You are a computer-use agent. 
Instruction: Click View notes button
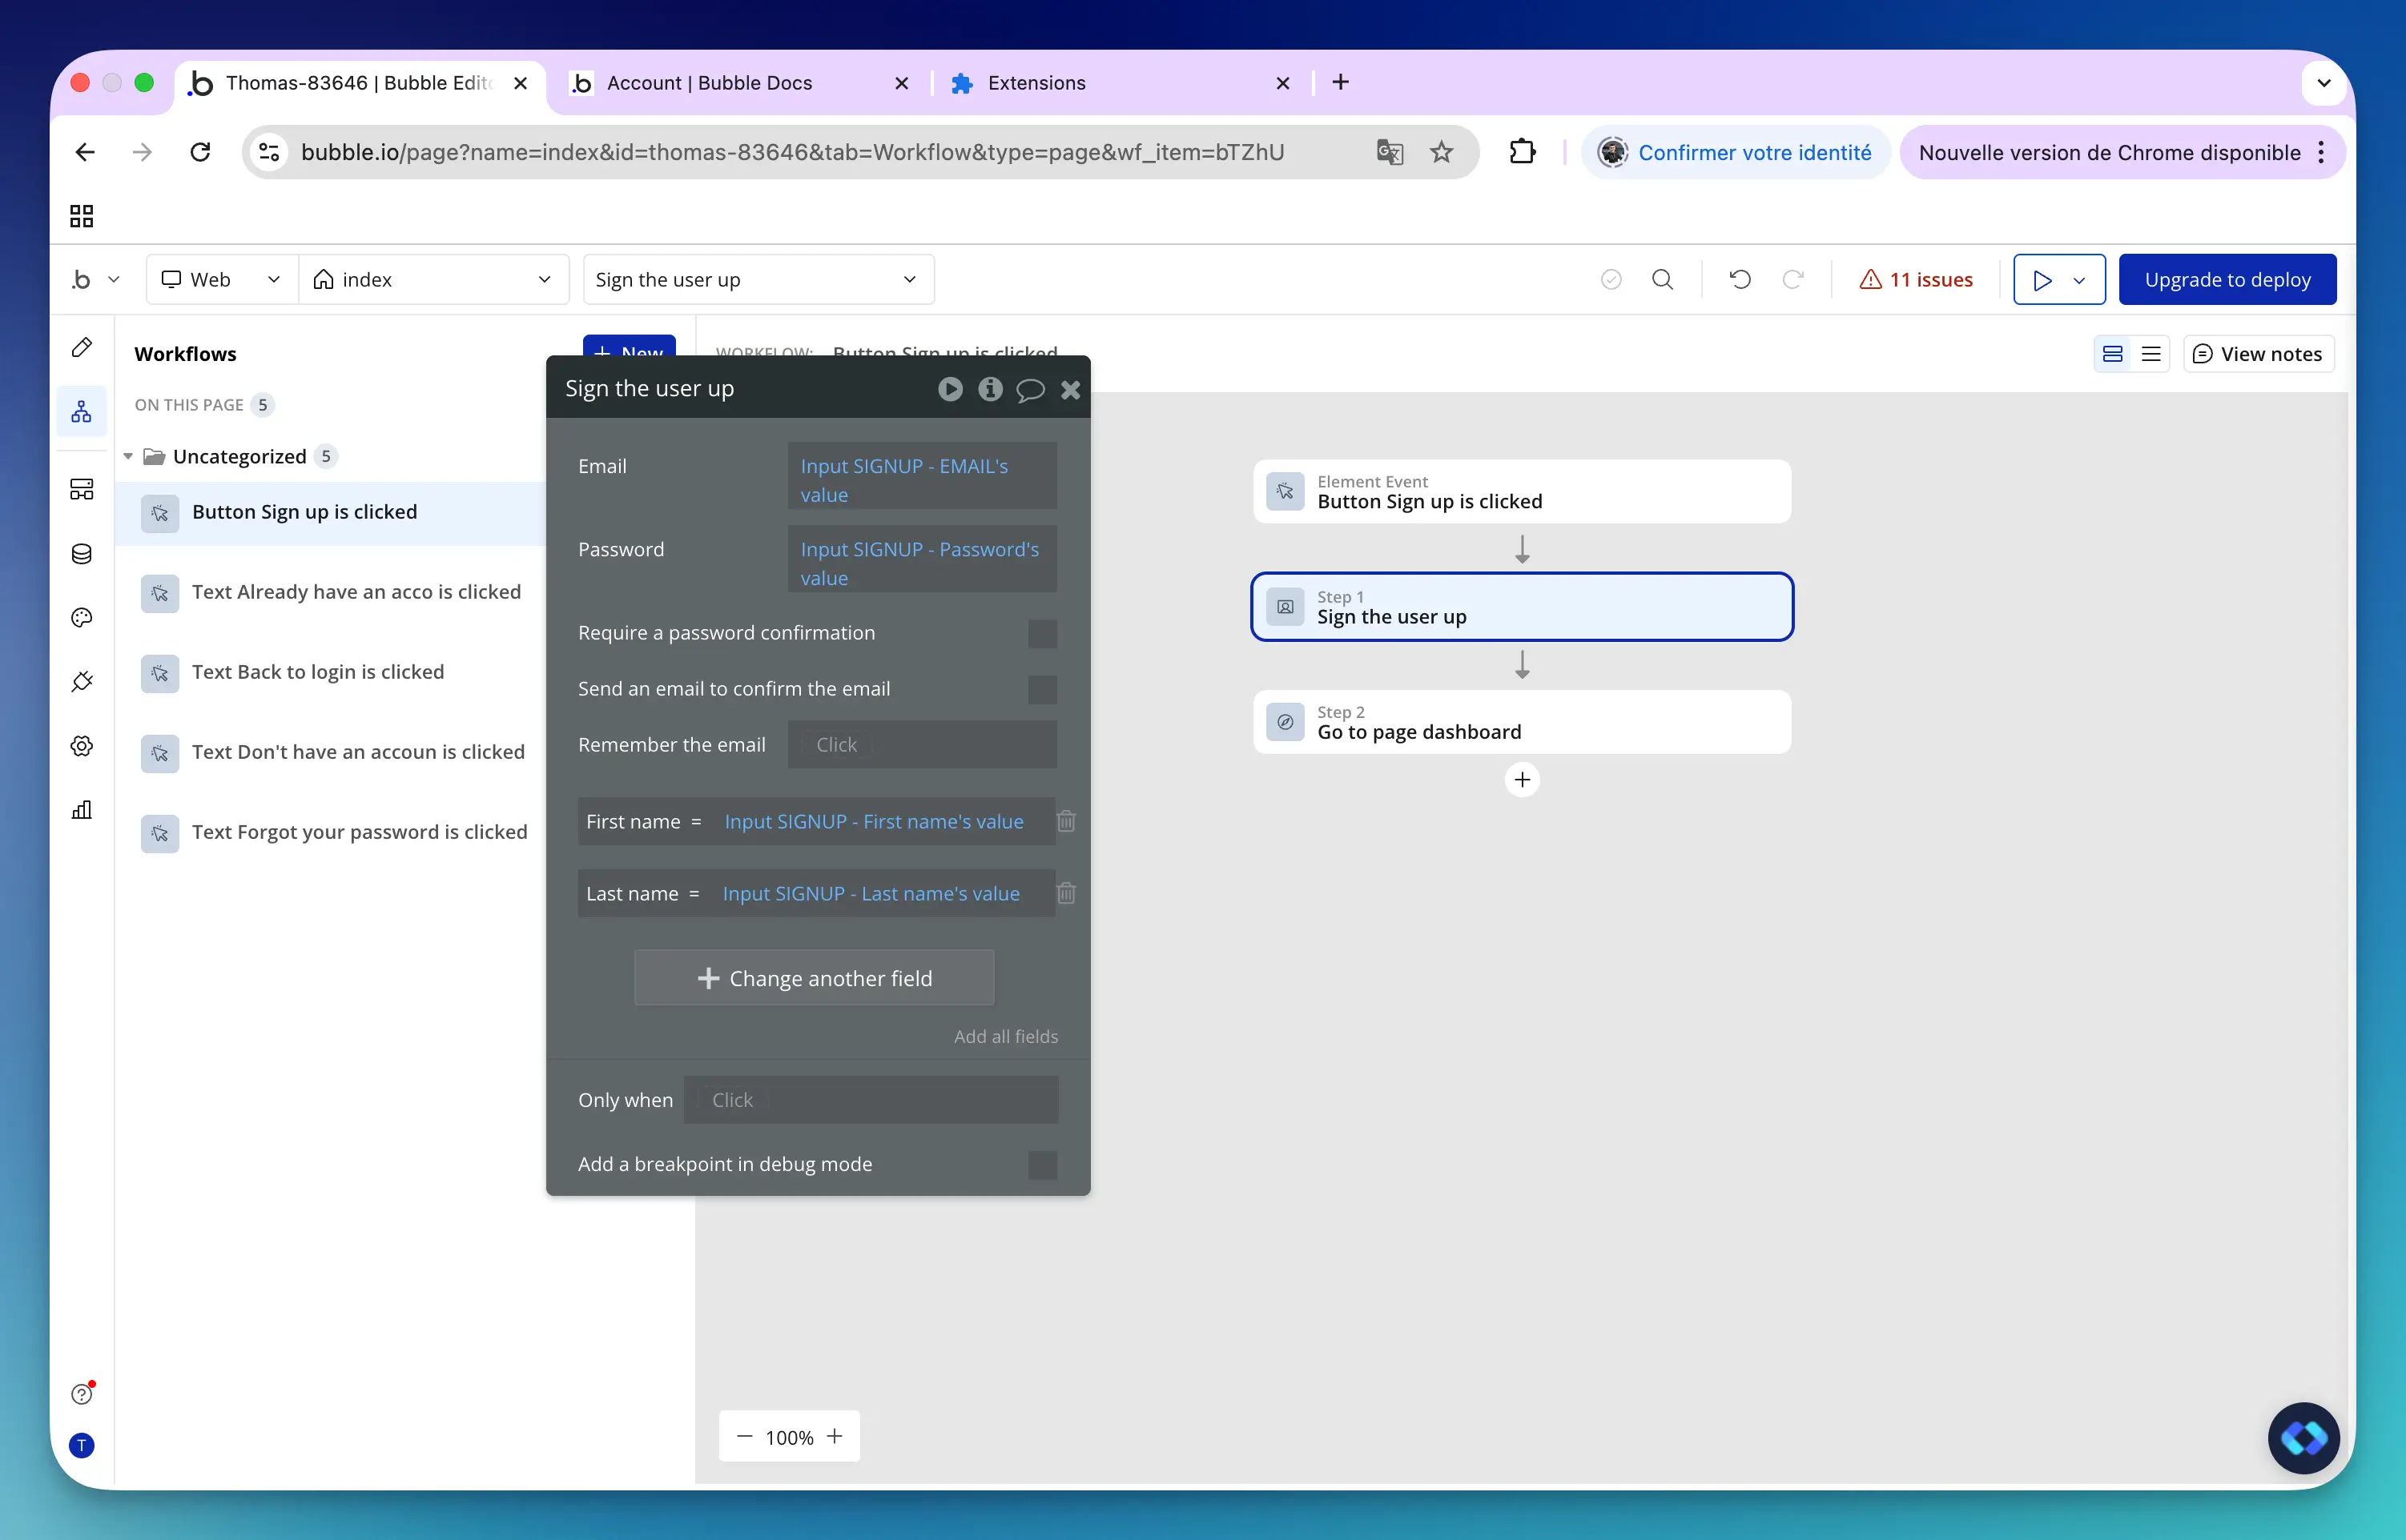tap(2258, 354)
